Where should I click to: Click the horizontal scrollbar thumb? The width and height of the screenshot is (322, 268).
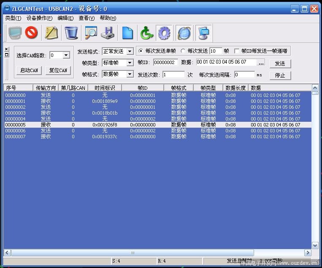click(133, 253)
